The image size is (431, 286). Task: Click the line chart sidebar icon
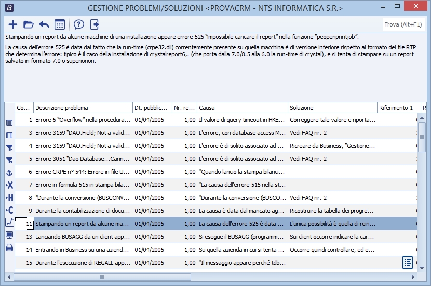tap(9, 223)
